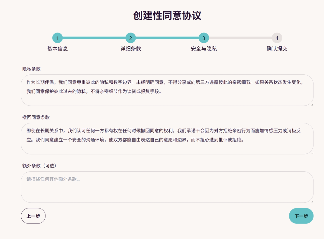The image size is (324, 239).
Task: Click the active step 3 circle
Action: [x=204, y=38]
